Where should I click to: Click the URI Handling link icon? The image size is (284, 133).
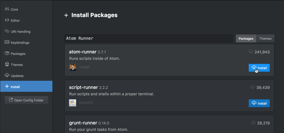pos(7,31)
